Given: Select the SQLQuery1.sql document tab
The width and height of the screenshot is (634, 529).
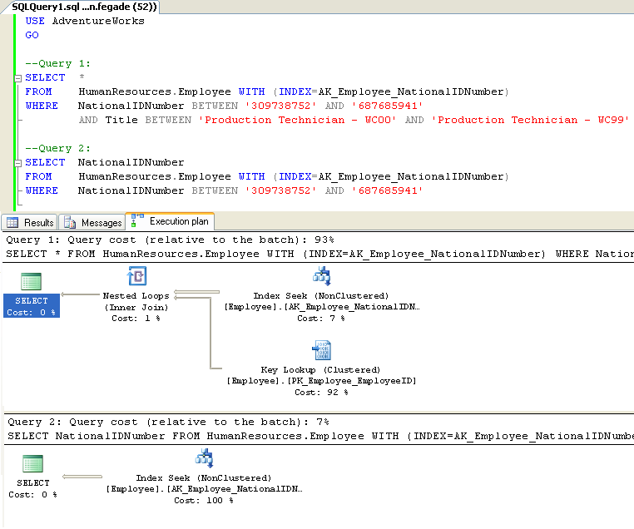Looking at the screenshot, I should click(84, 7).
